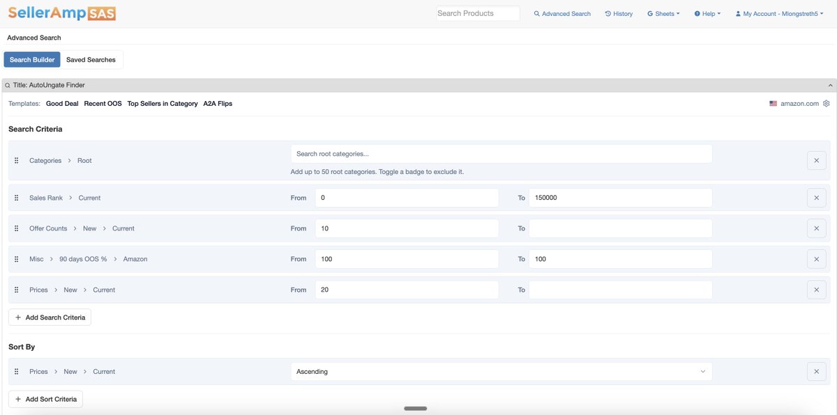Click the drag handle of Sales Rank row
The width and height of the screenshot is (837, 415).
pos(17,198)
